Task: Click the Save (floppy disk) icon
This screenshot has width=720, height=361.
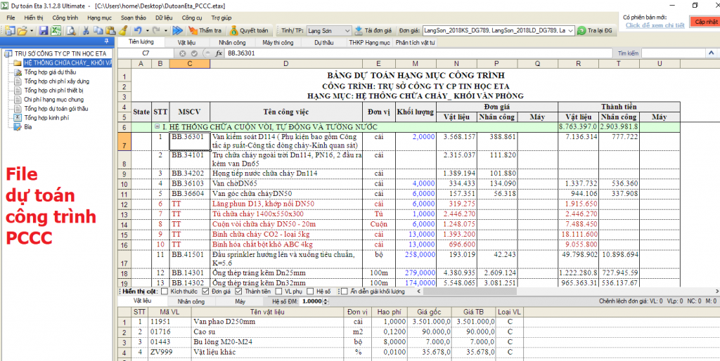Action: 44,31
